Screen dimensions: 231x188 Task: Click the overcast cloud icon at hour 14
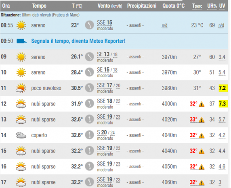tap(21, 135)
